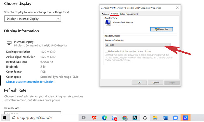Open Google Chrome from the taskbar

(x=125, y=118)
